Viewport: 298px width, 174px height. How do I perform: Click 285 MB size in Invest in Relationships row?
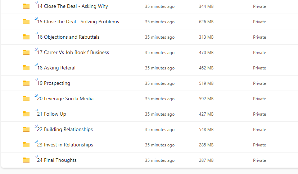206,145
